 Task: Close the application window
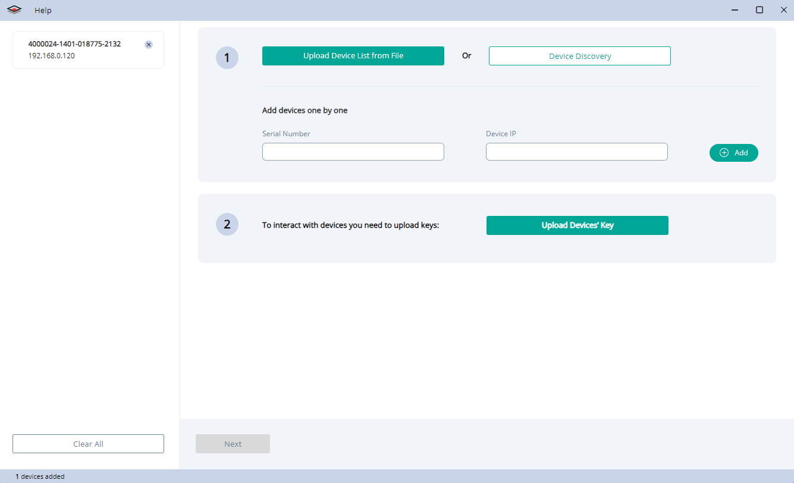[783, 10]
